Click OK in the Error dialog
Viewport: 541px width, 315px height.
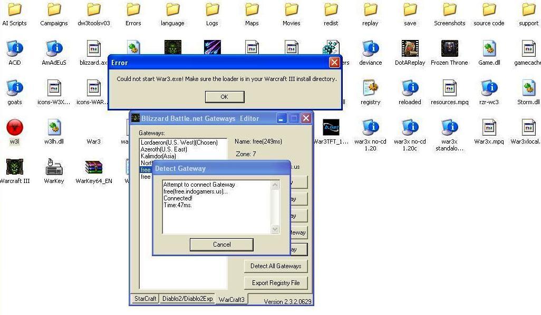[x=225, y=97]
